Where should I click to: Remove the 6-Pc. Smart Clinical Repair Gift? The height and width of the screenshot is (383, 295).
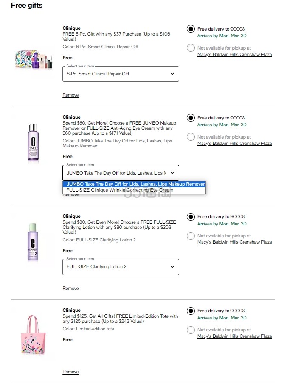70,95
